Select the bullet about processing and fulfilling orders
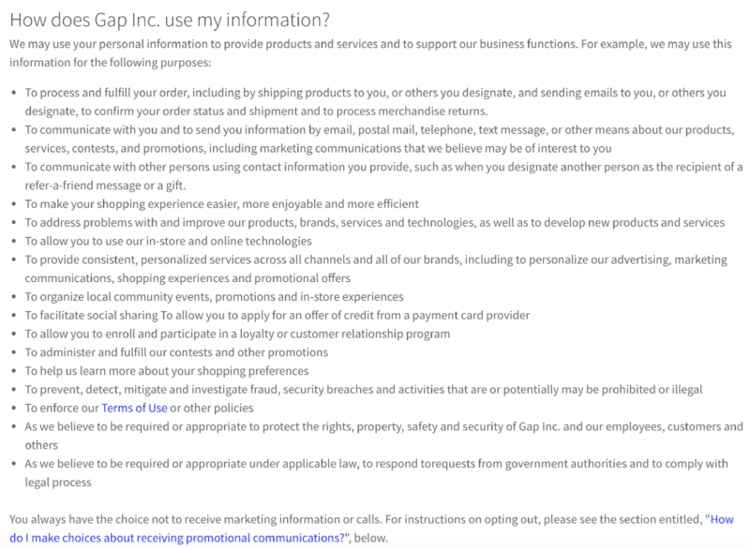 tap(375, 102)
